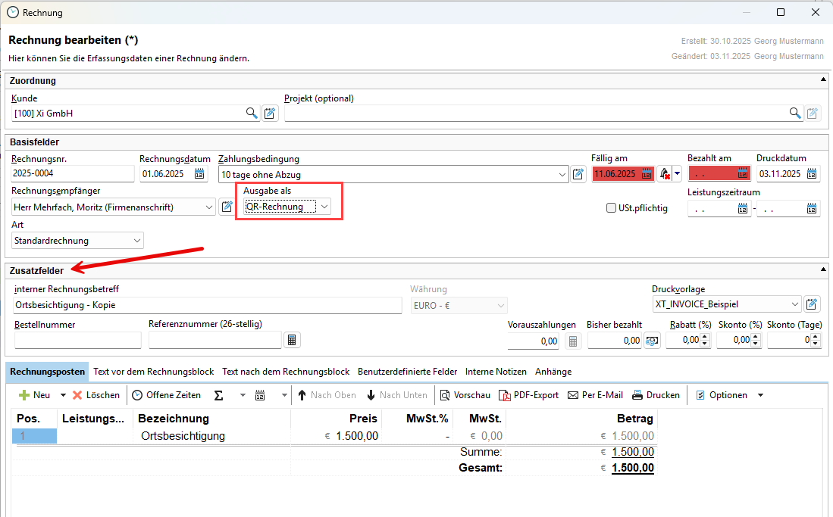Enable the USt.pflichtig checkbox
The height and width of the screenshot is (517, 833).
point(612,208)
